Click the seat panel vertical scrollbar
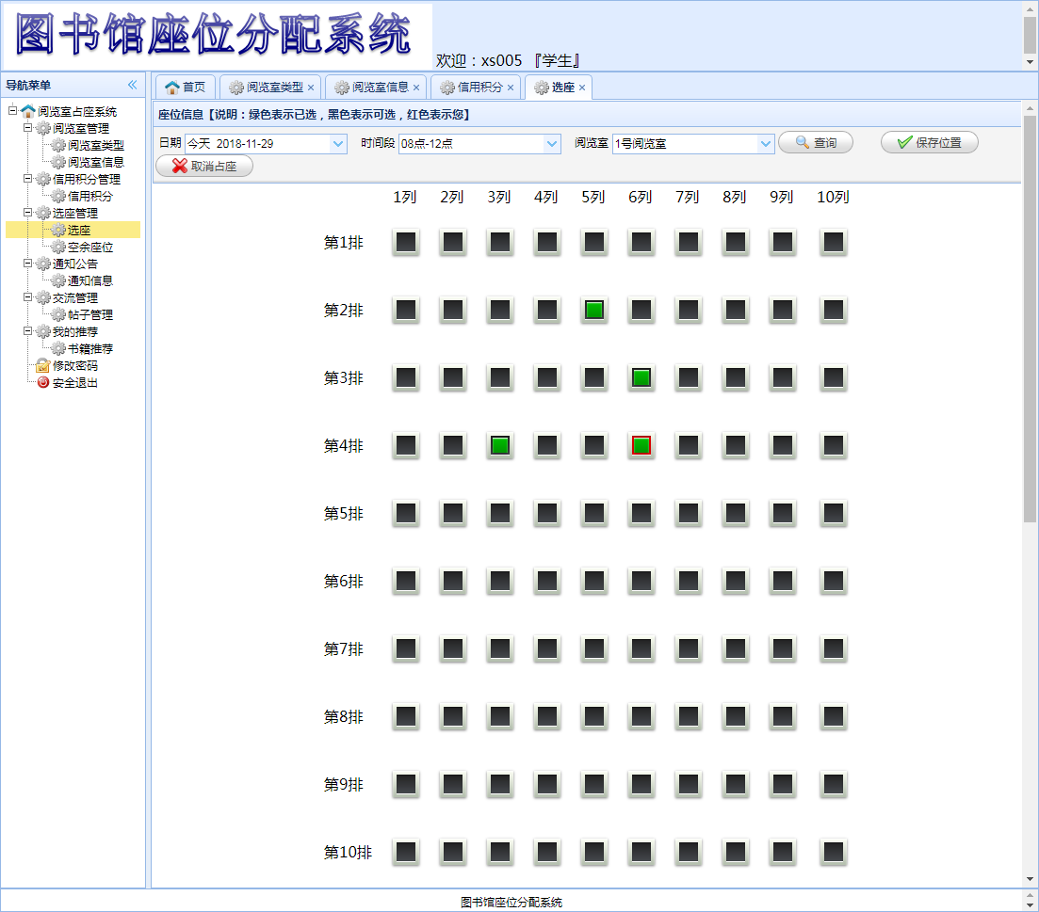Image resolution: width=1039 pixels, height=912 pixels. coord(1029,318)
